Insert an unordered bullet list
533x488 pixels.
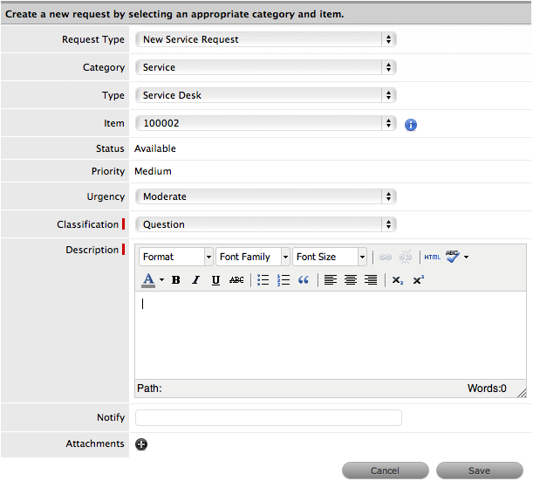263,280
